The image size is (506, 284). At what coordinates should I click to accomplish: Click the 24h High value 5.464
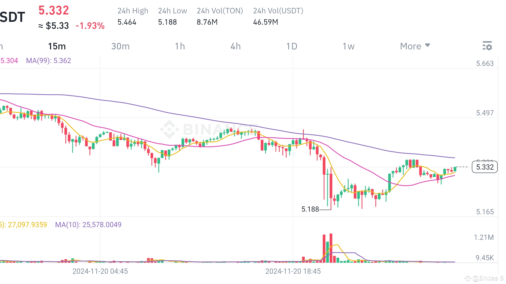(127, 22)
